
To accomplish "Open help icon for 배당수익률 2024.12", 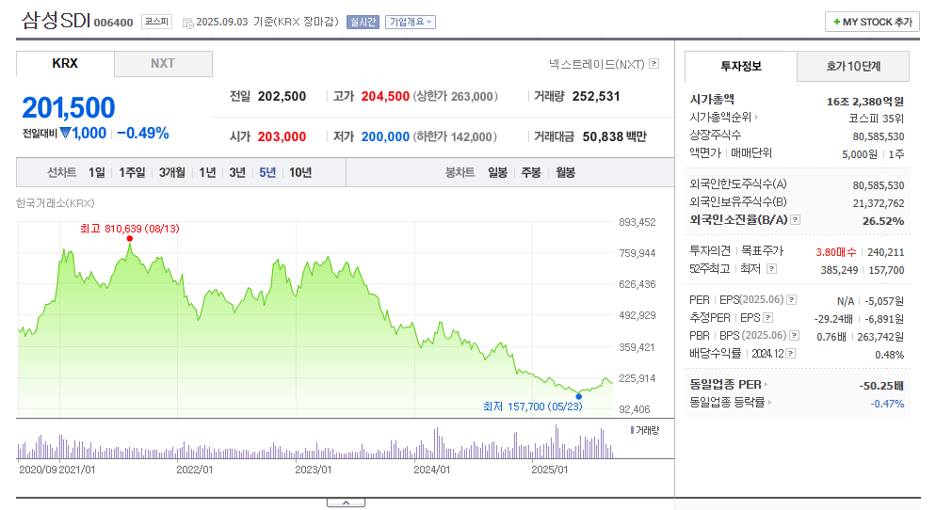I will (x=791, y=353).
